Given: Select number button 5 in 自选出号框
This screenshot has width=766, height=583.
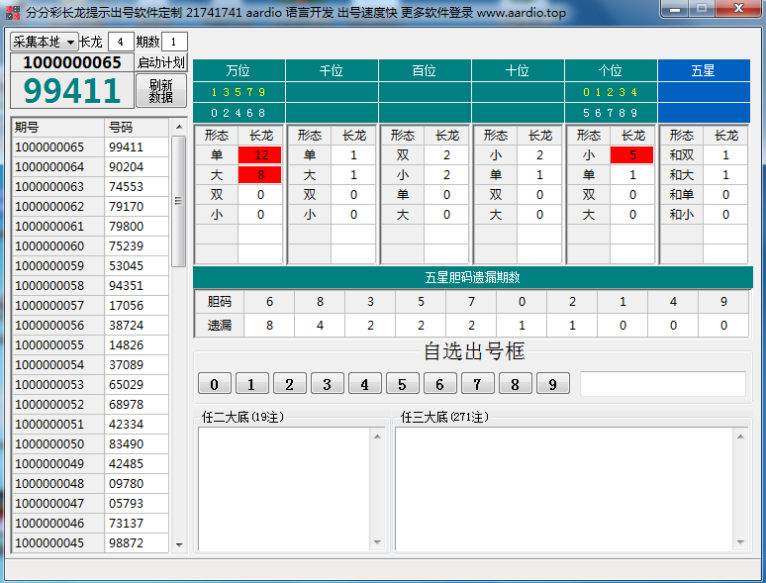Looking at the screenshot, I should [403, 384].
